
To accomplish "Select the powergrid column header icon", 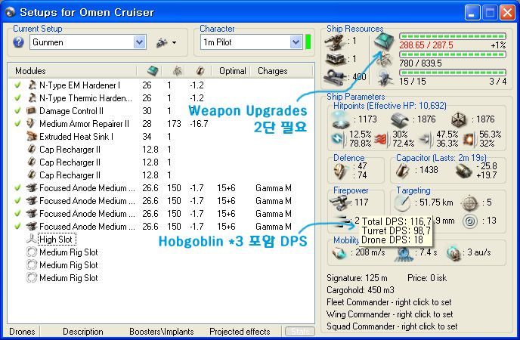I will (x=177, y=70).
